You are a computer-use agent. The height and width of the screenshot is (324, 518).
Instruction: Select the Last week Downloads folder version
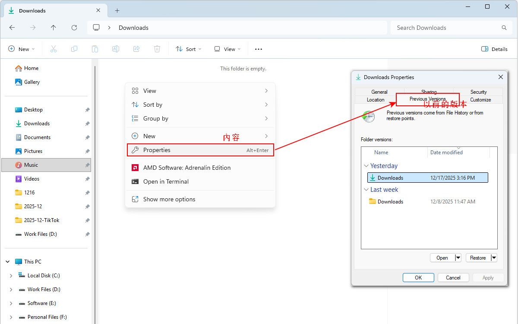tap(390, 202)
